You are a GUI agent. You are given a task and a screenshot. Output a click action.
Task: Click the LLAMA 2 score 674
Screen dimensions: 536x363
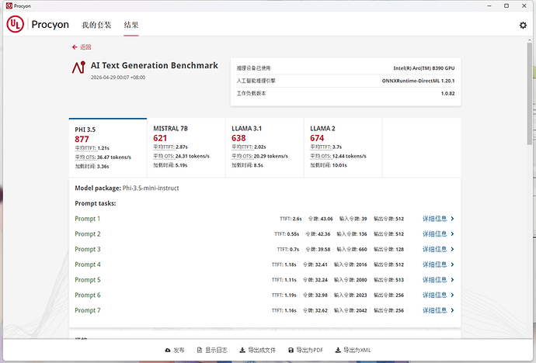(x=317, y=138)
